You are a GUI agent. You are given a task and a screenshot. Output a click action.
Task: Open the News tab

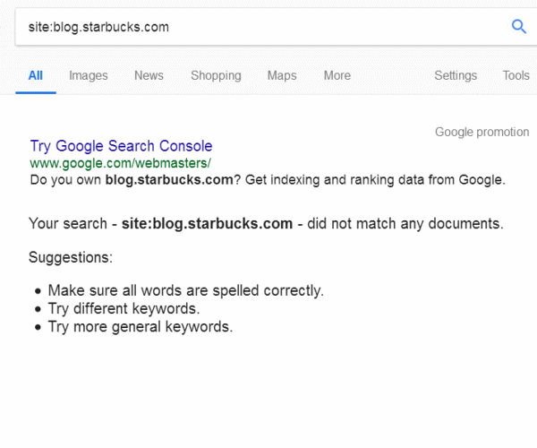point(149,76)
